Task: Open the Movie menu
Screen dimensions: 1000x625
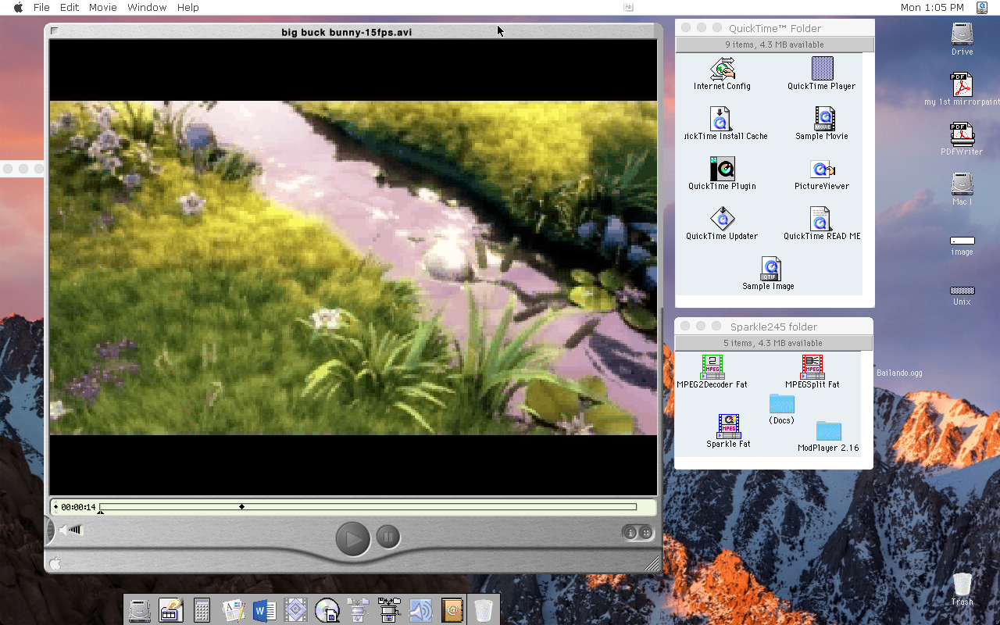Action: 103,7
